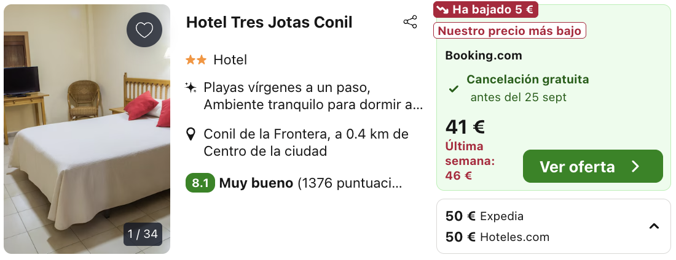Collapse the other prices chevron
The height and width of the screenshot is (260, 676).
(x=654, y=226)
